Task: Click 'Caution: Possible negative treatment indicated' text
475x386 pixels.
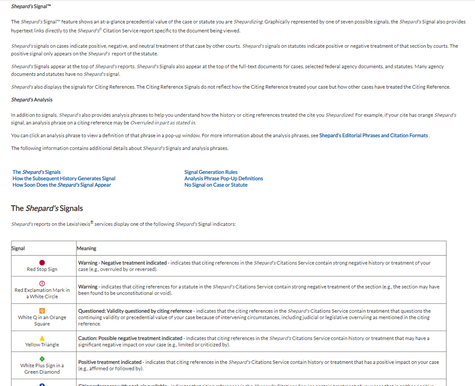Action: pyautogui.click(x=130, y=338)
